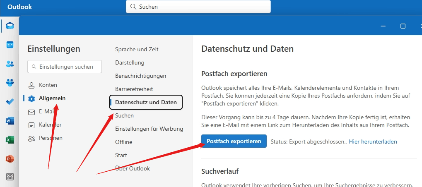Viewport: 422px width, 187px height.
Task: Launch PowerPoint from the left rail
Action: pyautogui.click(x=10, y=159)
